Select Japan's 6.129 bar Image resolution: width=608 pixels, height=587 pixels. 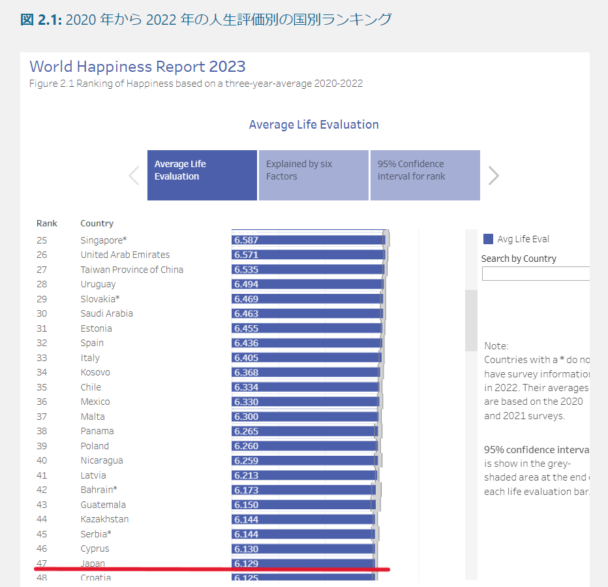click(x=303, y=563)
